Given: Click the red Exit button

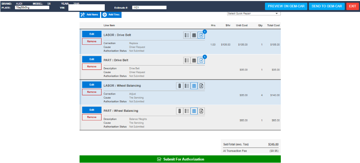Looking at the screenshot, I should pos(352,6).
